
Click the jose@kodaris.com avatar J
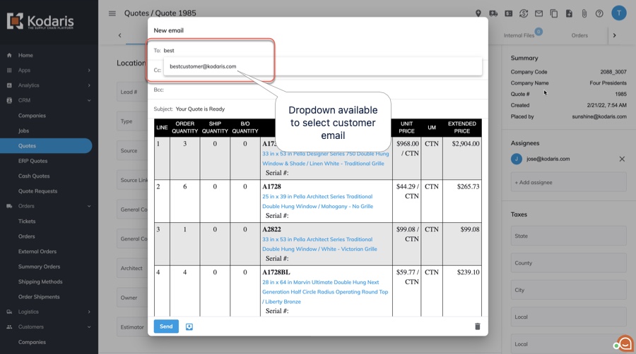click(x=517, y=159)
